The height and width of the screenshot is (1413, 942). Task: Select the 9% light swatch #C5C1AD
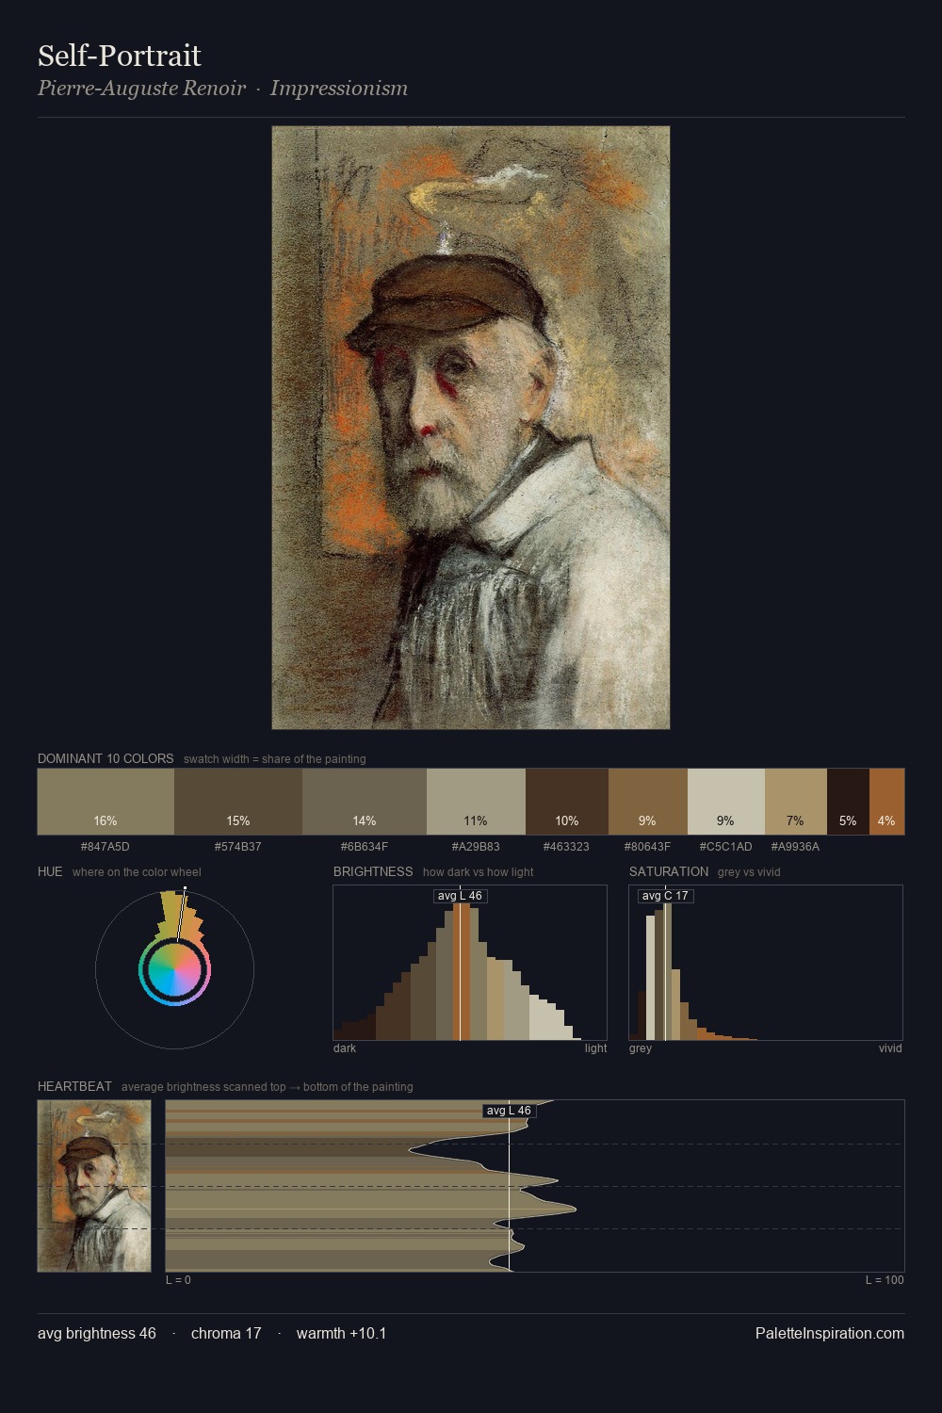[726, 802]
